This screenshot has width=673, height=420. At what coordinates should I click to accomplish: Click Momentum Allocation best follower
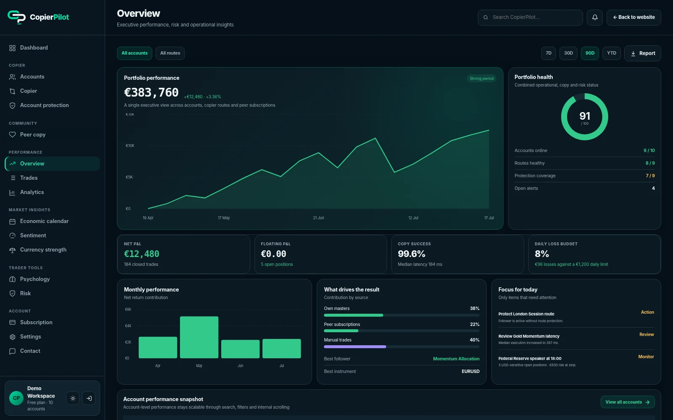pos(456,359)
